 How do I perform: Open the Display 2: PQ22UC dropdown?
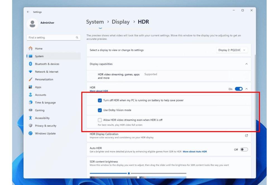(232, 50)
